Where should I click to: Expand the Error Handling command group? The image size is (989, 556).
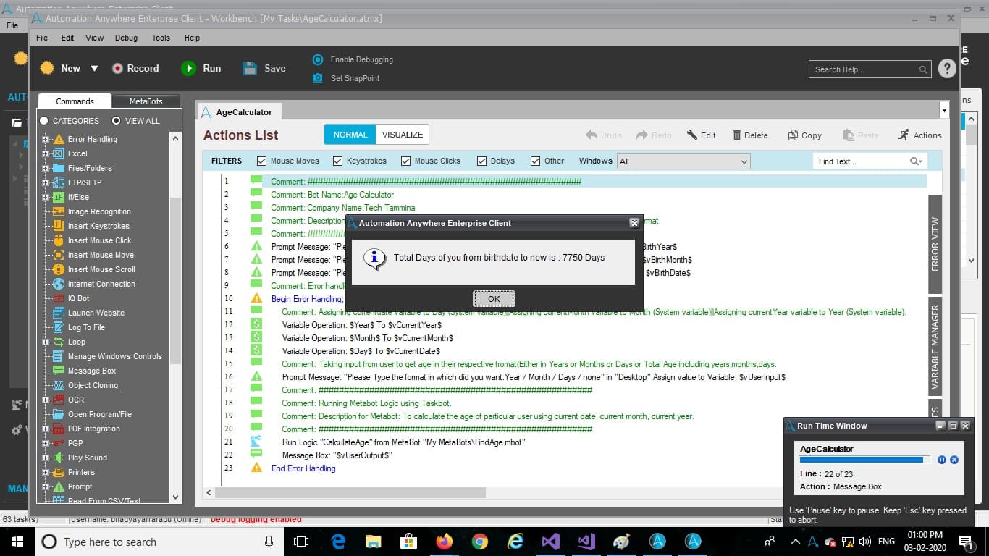(45, 139)
